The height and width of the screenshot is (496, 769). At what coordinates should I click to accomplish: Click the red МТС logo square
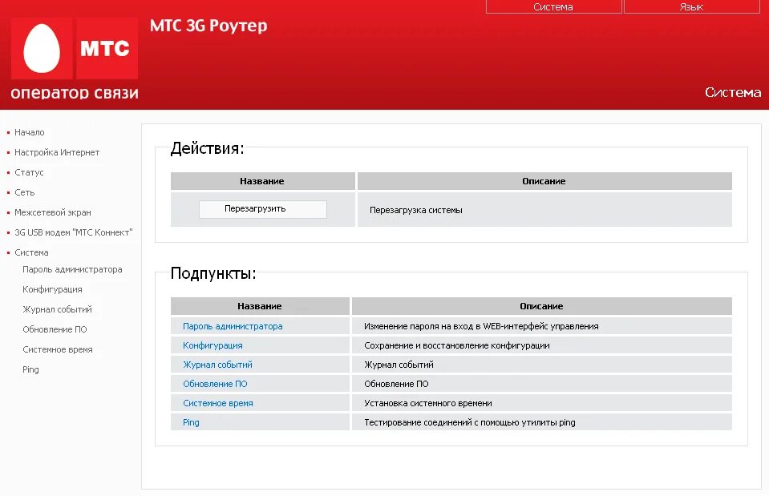tap(107, 48)
